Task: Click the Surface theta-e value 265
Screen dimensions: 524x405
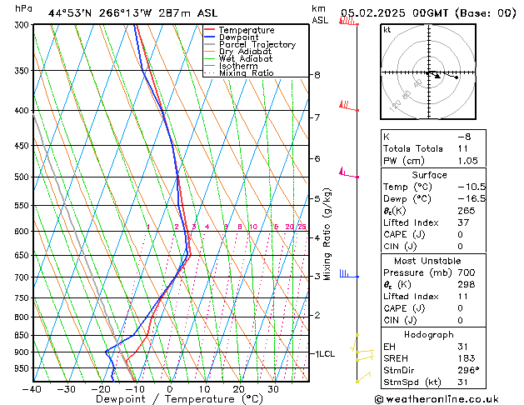Action: tap(467, 211)
